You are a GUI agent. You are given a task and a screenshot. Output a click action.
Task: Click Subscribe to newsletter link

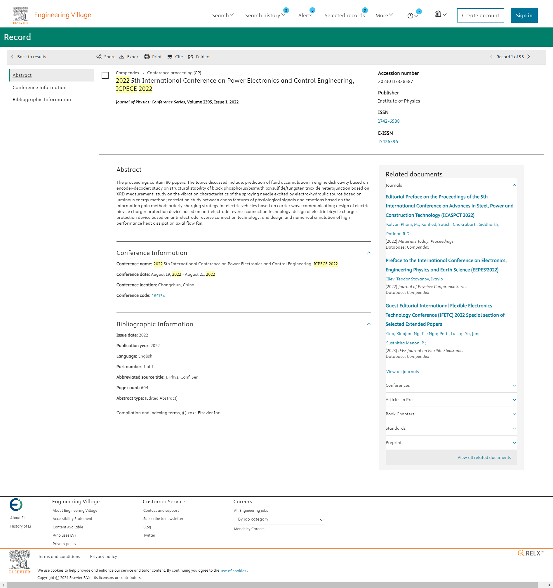pyautogui.click(x=163, y=519)
